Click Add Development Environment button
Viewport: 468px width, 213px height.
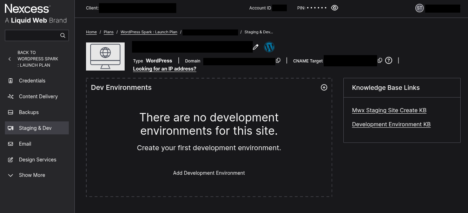(x=209, y=173)
